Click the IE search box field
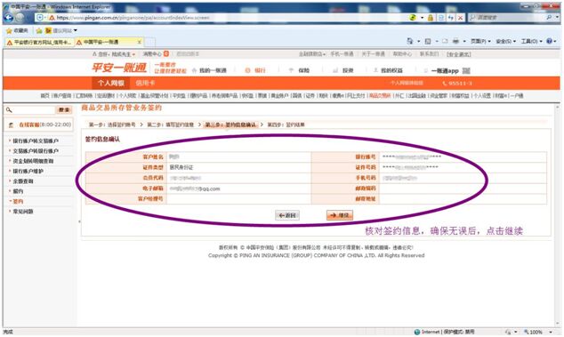This screenshot has width=564, height=337. tap(507, 17)
